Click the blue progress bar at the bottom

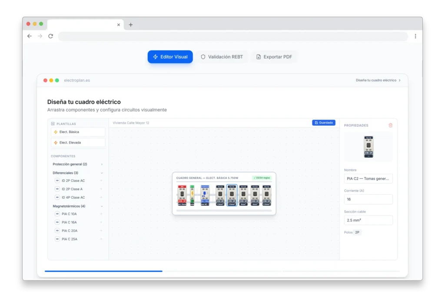(103, 271)
